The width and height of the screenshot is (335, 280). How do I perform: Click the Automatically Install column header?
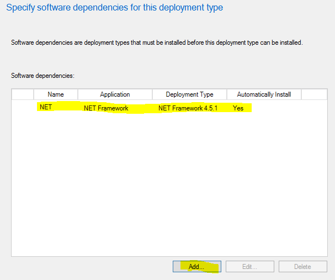[x=264, y=94]
